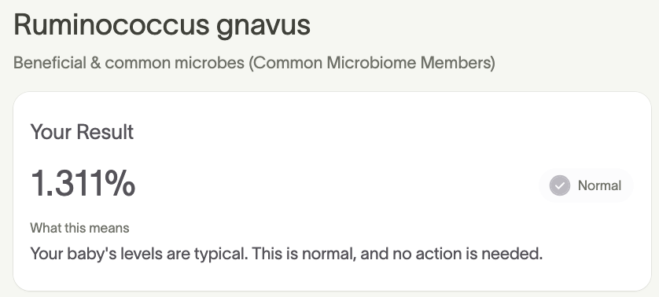Click the Your Result card heading
The image size is (659, 297).
82,132
